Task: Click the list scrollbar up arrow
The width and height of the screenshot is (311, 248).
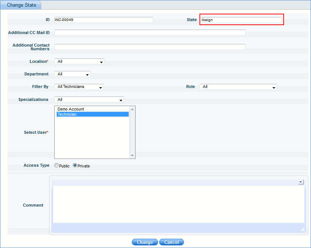Action: (133, 109)
